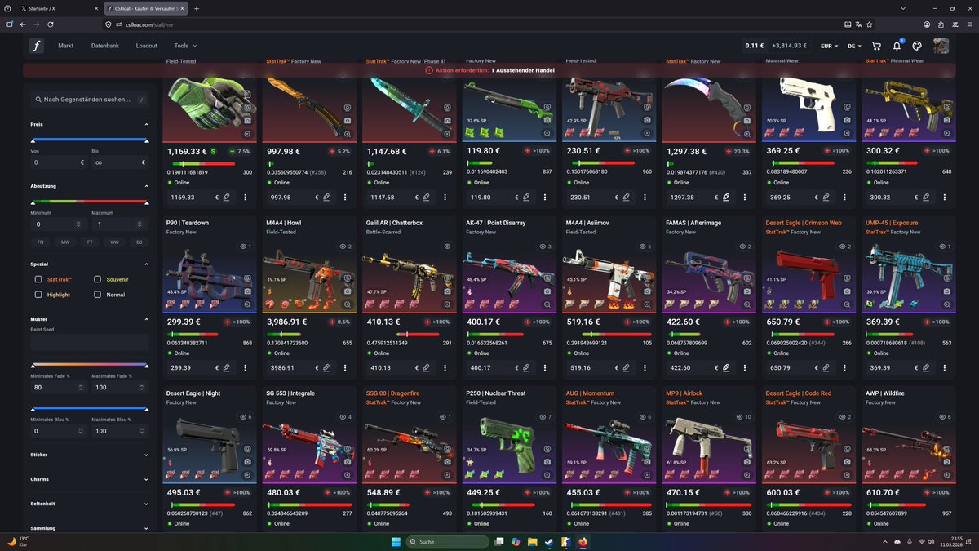Toggle the FN wear filter chip
Screen dimensions: 979x551
(40, 242)
